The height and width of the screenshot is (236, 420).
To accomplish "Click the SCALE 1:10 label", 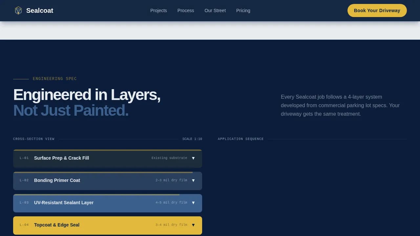I will pos(192,139).
